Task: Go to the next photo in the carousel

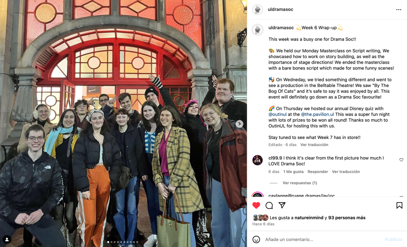Action: 240,124
